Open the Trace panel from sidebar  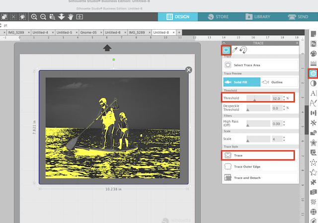pos(314,74)
